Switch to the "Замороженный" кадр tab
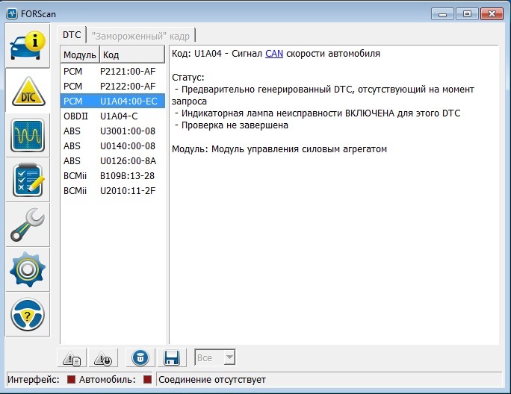Viewport: 511px width, 394px height. (140, 36)
